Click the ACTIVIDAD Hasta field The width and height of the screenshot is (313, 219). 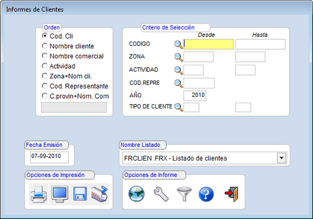click(245, 70)
